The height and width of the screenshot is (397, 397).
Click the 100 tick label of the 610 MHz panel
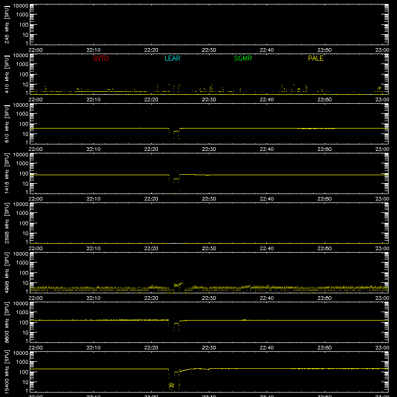click(24, 124)
